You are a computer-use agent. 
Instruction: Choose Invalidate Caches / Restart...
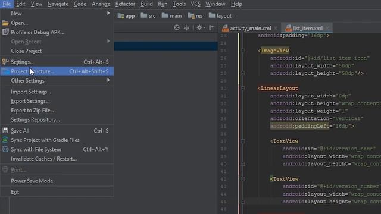57,159
